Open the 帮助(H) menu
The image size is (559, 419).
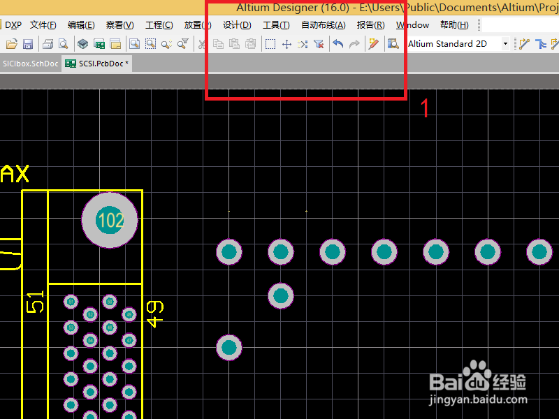point(454,25)
